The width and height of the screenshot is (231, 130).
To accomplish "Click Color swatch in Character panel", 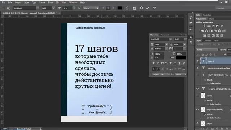I will (181, 58).
